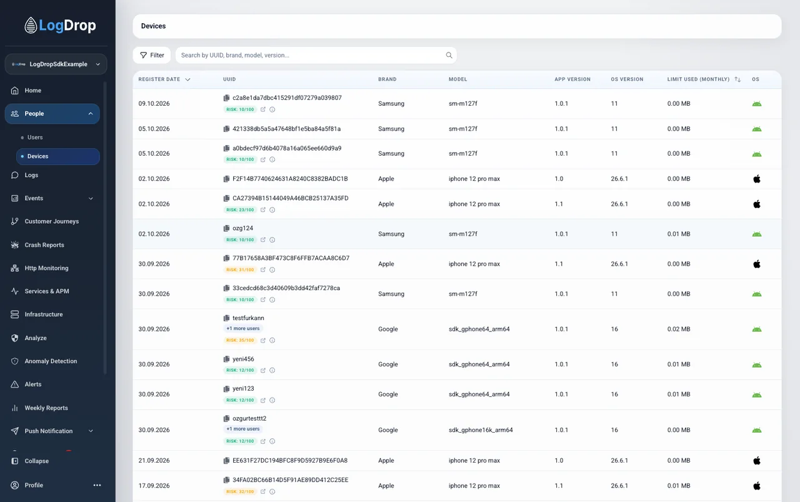Click the LogDrop logo
The image size is (800, 502).
click(60, 26)
